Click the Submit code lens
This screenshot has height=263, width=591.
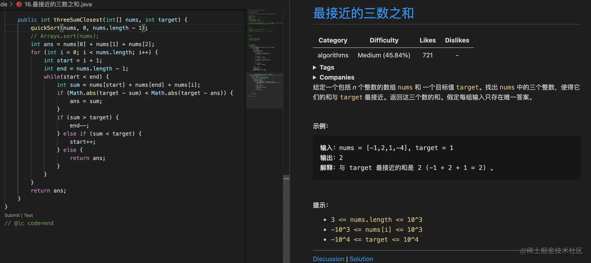click(x=12, y=215)
